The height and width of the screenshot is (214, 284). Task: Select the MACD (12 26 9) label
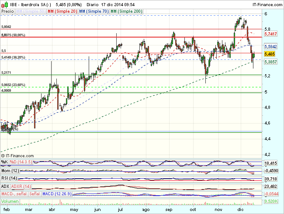coord(57,194)
